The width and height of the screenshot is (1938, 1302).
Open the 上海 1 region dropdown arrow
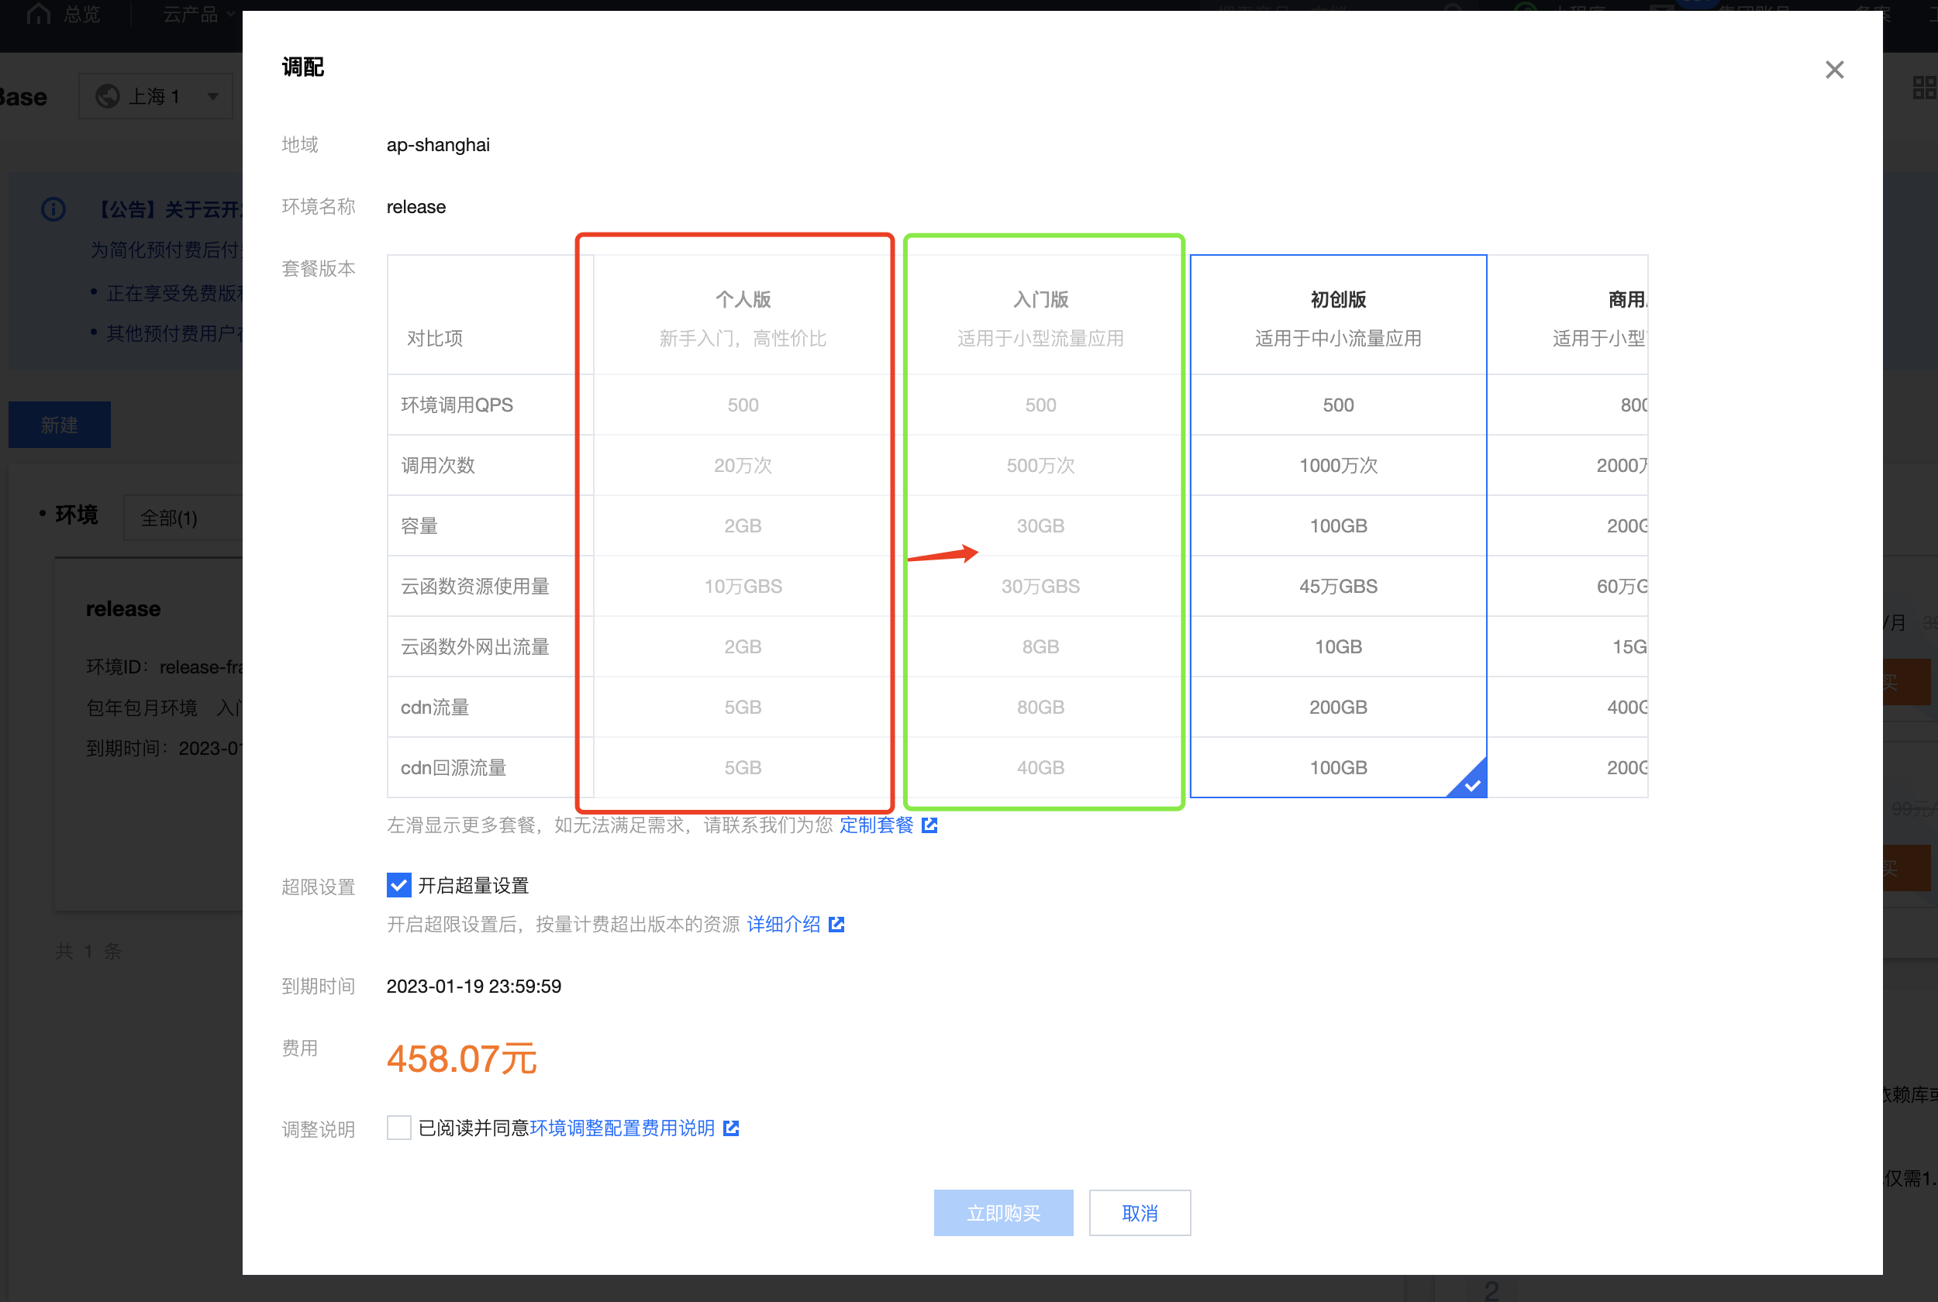pos(213,96)
